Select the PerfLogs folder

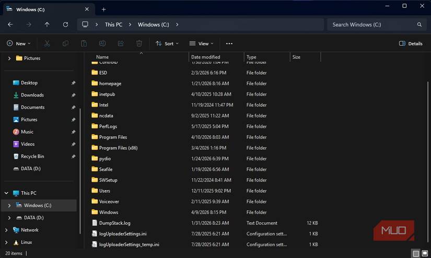pyautogui.click(x=108, y=126)
